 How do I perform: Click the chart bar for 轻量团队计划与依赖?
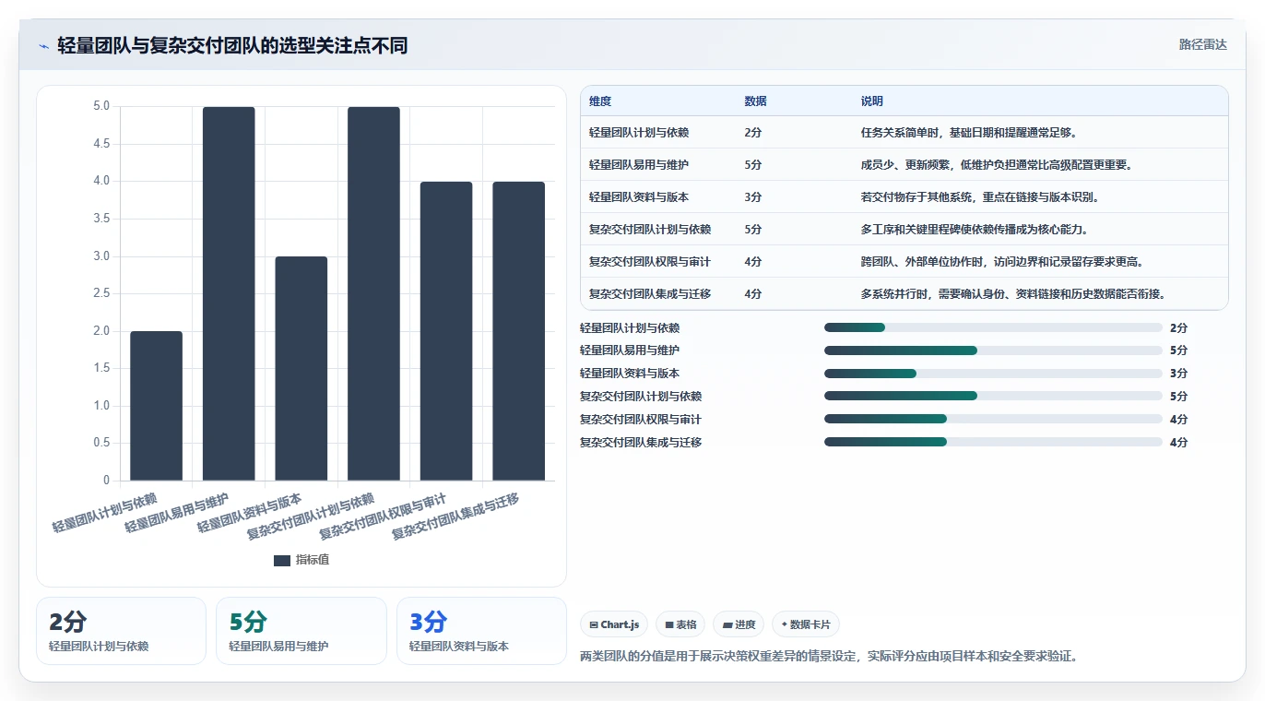[156, 406]
